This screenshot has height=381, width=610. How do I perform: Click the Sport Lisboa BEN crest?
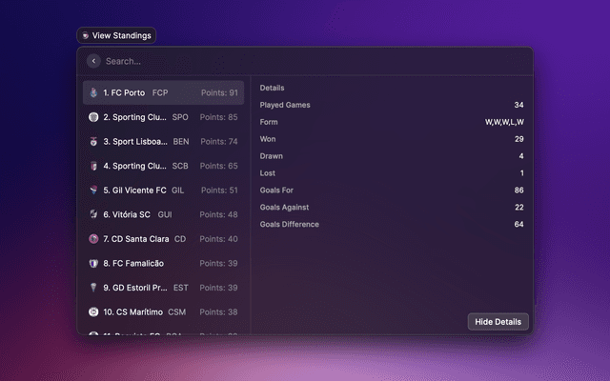coord(93,141)
